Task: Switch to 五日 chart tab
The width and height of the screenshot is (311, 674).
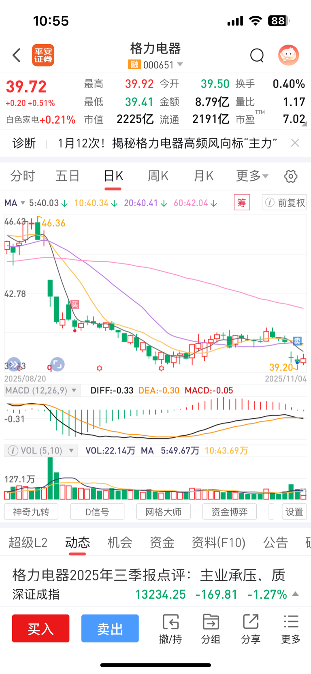Action: click(x=67, y=176)
